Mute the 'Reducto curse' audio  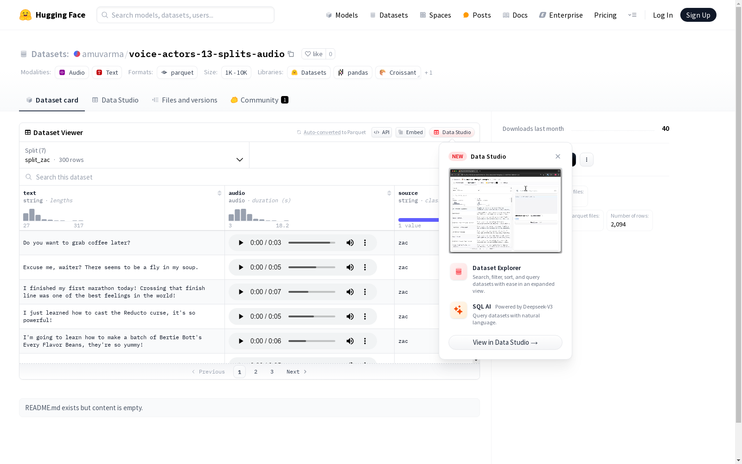click(350, 316)
